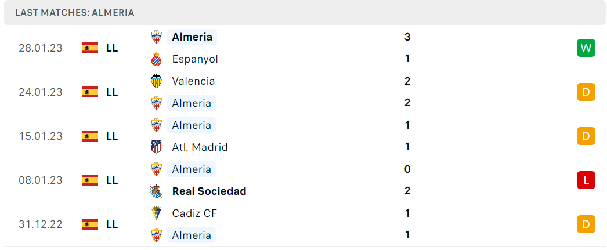This screenshot has width=607, height=250.
Task: Select Almeria name in the Valencia match
Action: (192, 103)
